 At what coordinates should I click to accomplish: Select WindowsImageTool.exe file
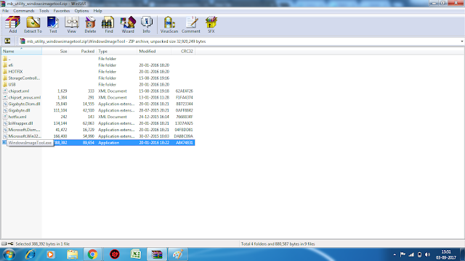98,143
